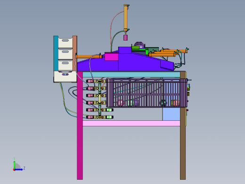Select the magenta weight below the vertical cylinder
The image size is (245, 184).
coord(125,38)
